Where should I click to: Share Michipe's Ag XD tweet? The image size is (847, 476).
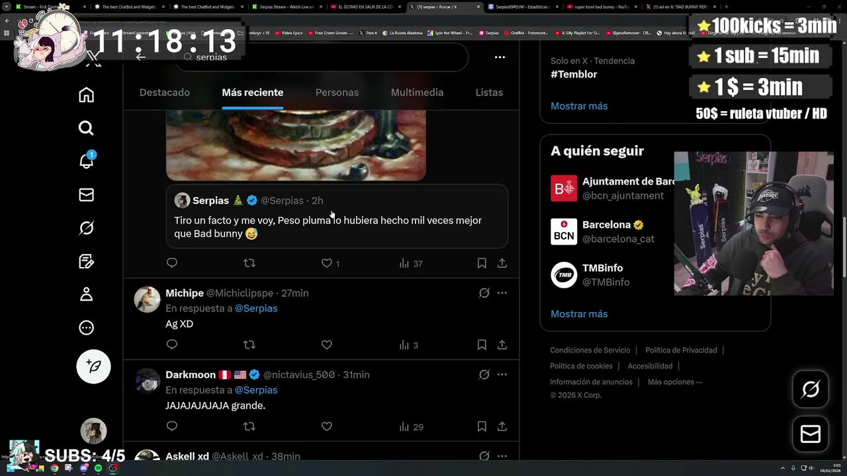502,344
